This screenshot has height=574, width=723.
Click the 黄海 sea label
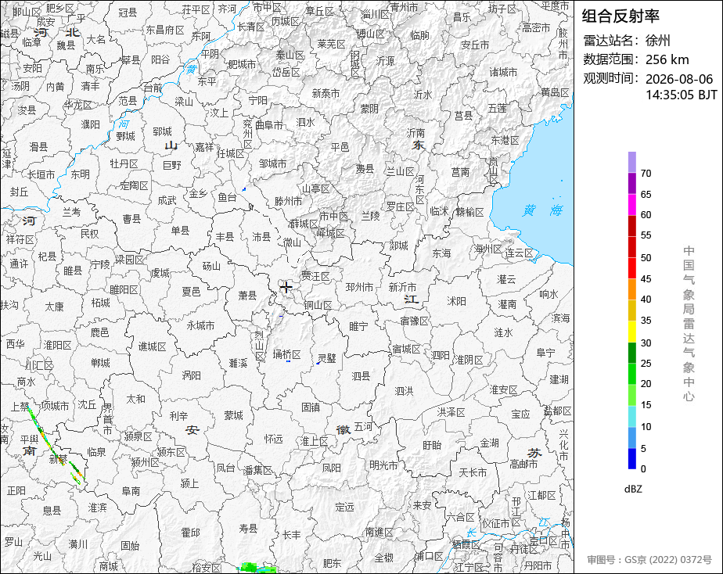point(542,210)
